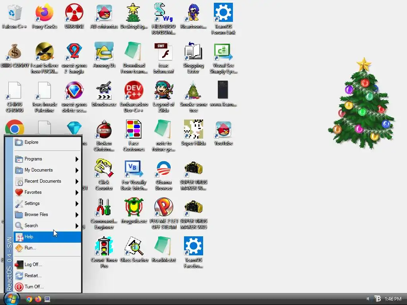This screenshot has height=305, width=407.
Task: Launch Command... Enginner tools icon
Action: tap(104, 207)
